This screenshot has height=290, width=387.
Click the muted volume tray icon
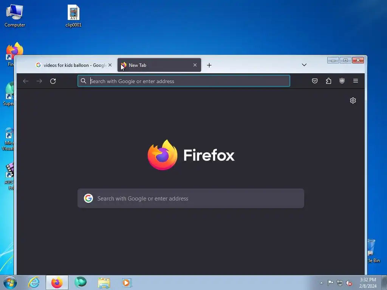tap(349, 283)
